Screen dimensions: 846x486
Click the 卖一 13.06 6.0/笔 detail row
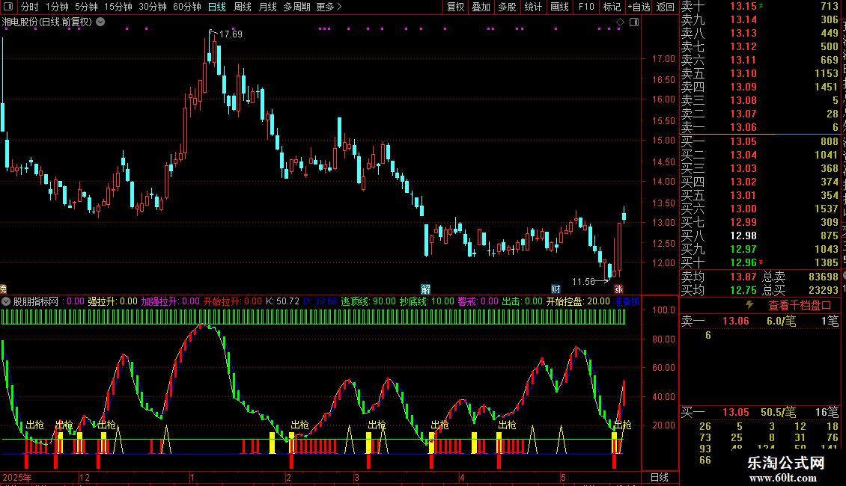760,322
